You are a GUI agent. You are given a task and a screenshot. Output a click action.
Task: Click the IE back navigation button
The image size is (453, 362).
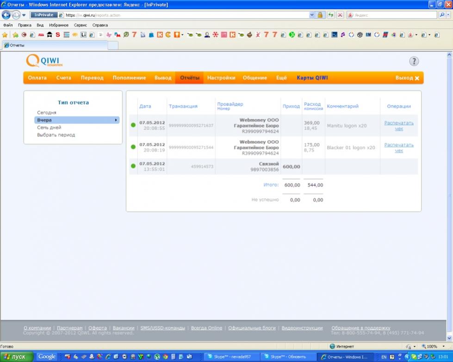tap(6, 15)
